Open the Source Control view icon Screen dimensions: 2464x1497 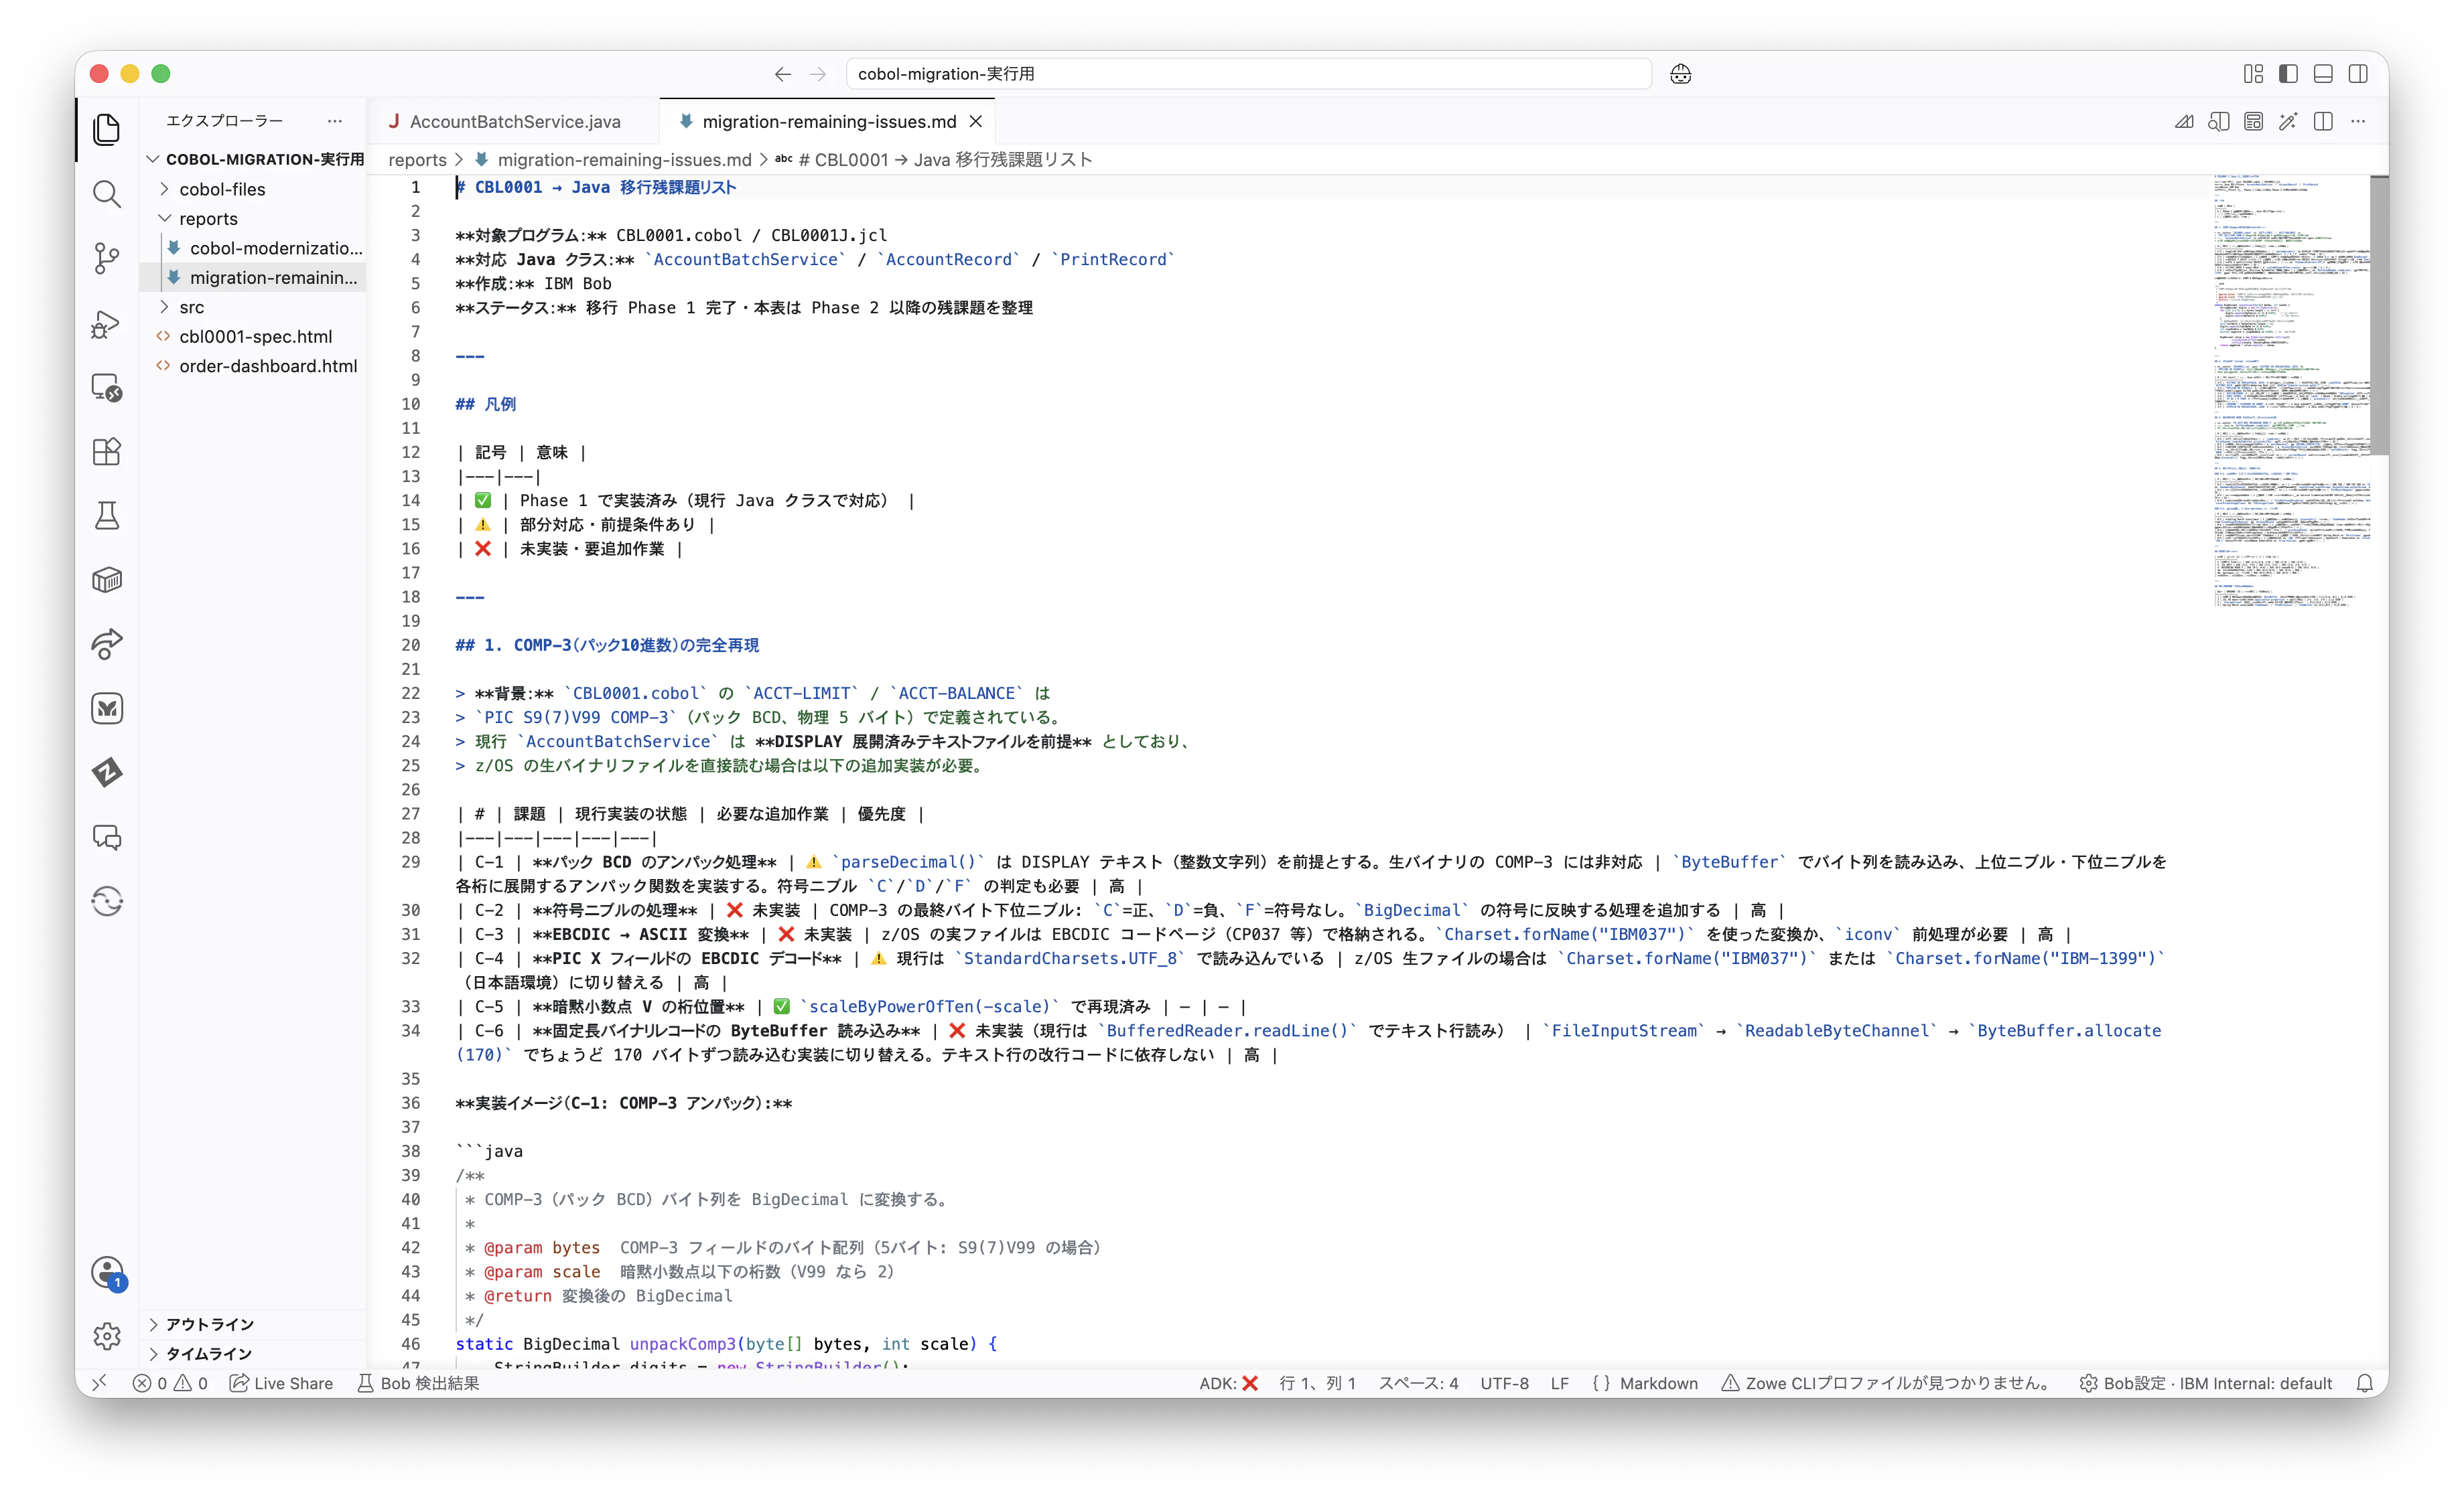point(107,258)
